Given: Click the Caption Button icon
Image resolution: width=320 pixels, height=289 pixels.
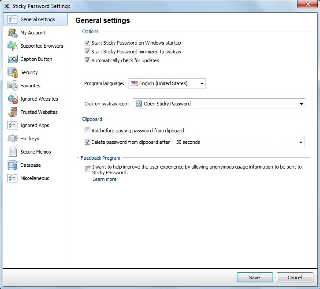Looking at the screenshot, I should (x=12, y=59).
